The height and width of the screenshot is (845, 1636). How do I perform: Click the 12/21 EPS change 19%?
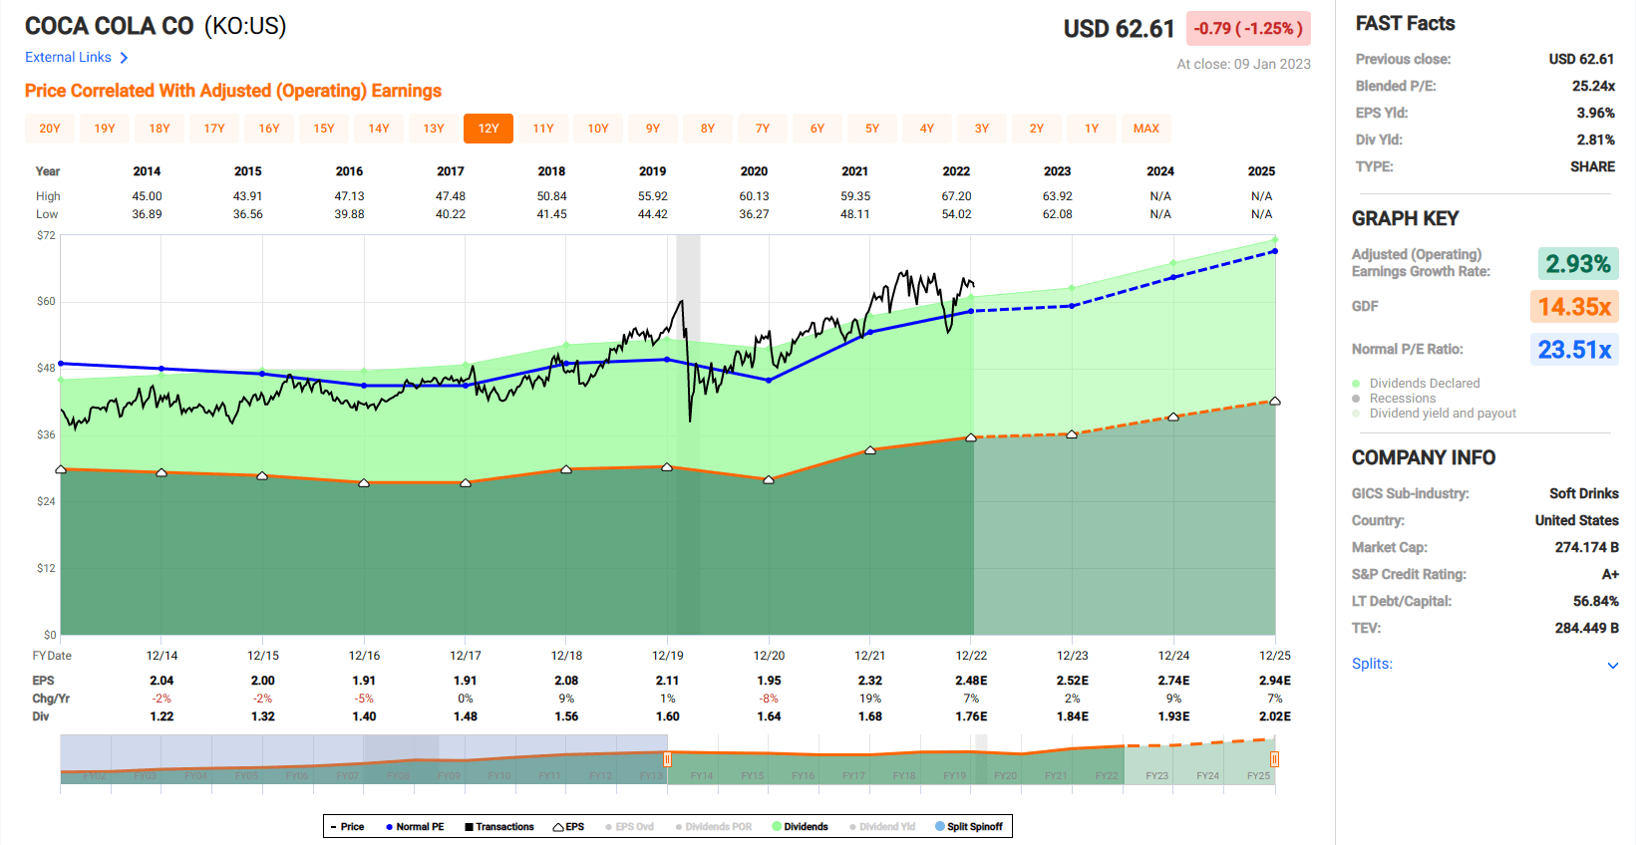coord(870,699)
